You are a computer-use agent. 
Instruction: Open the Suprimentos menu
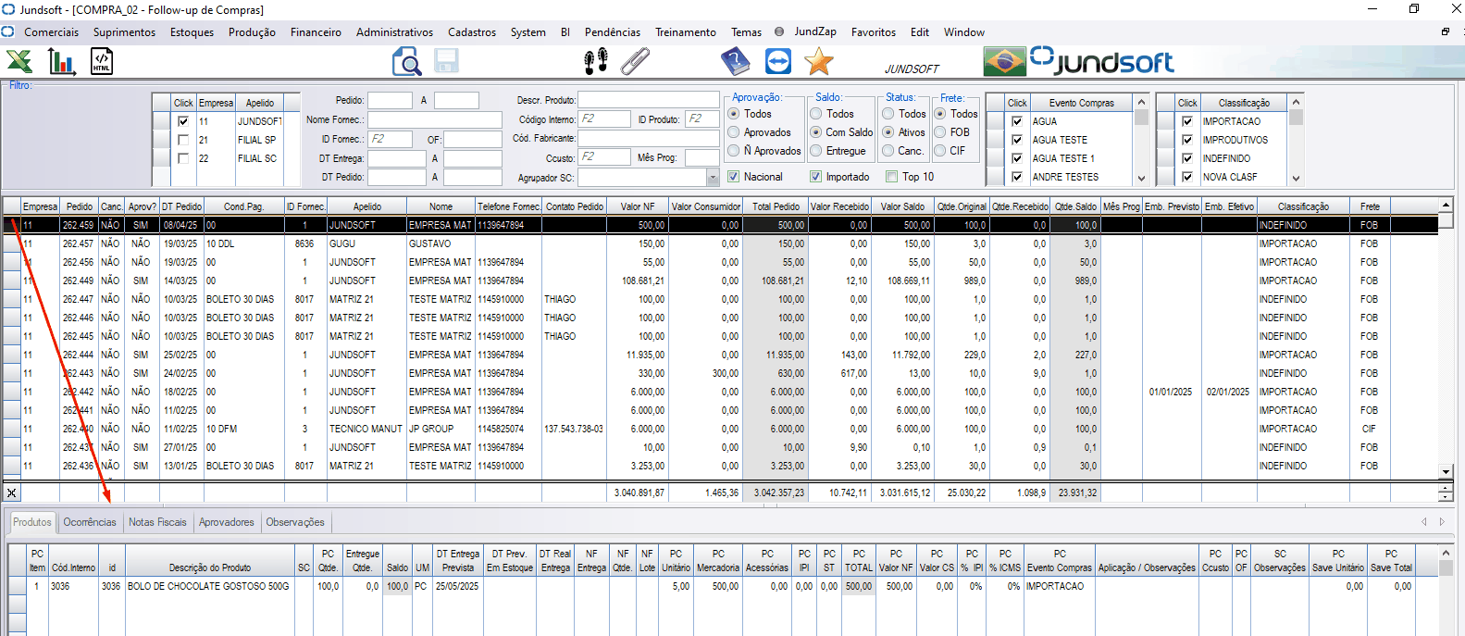click(x=124, y=32)
